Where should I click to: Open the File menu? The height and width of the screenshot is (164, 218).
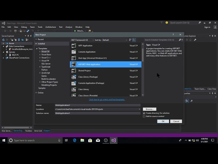pos(3,27)
